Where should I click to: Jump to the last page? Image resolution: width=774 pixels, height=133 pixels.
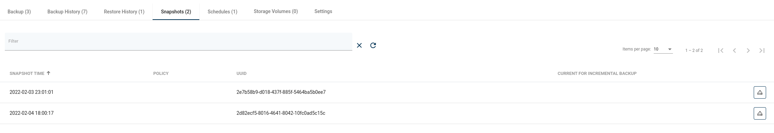762,51
